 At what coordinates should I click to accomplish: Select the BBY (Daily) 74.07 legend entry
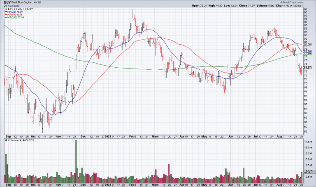[x=19, y=9]
